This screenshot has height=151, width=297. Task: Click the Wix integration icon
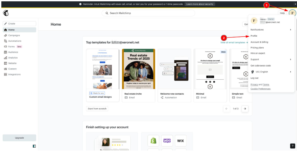[181, 141]
